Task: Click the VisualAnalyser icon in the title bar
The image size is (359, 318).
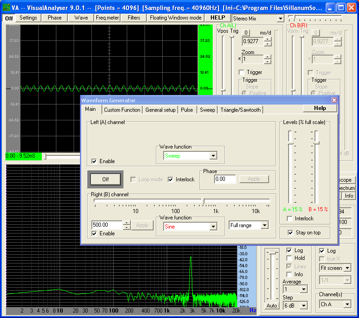Action: point(6,7)
